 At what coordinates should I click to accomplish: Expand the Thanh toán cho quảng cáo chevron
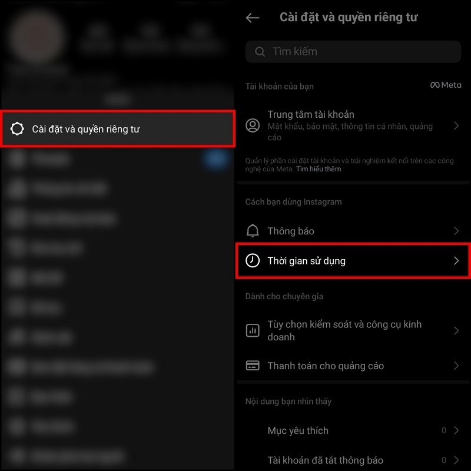coord(456,366)
